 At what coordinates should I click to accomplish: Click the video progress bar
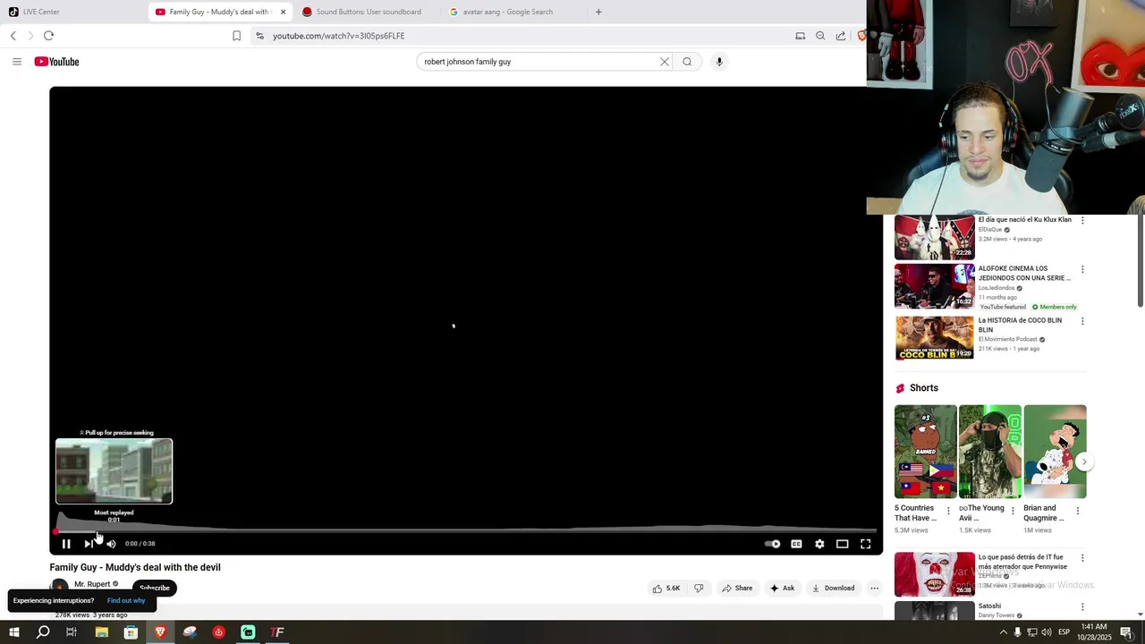tap(465, 531)
